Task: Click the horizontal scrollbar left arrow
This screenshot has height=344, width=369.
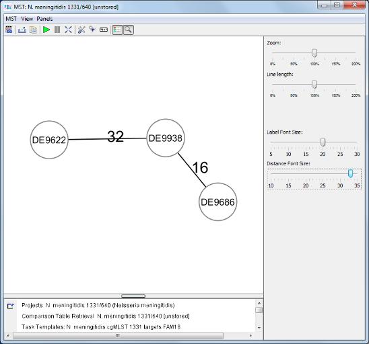Action: 8,335
